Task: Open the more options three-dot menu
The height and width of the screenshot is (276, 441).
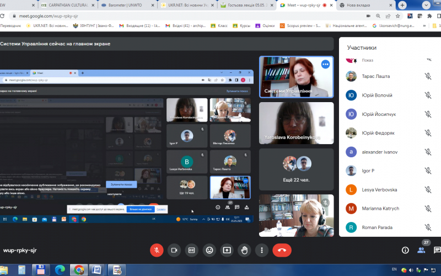Action: [x=262, y=250]
